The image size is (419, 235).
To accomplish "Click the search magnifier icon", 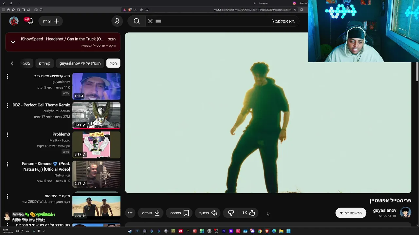I will (x=137, y=21).
